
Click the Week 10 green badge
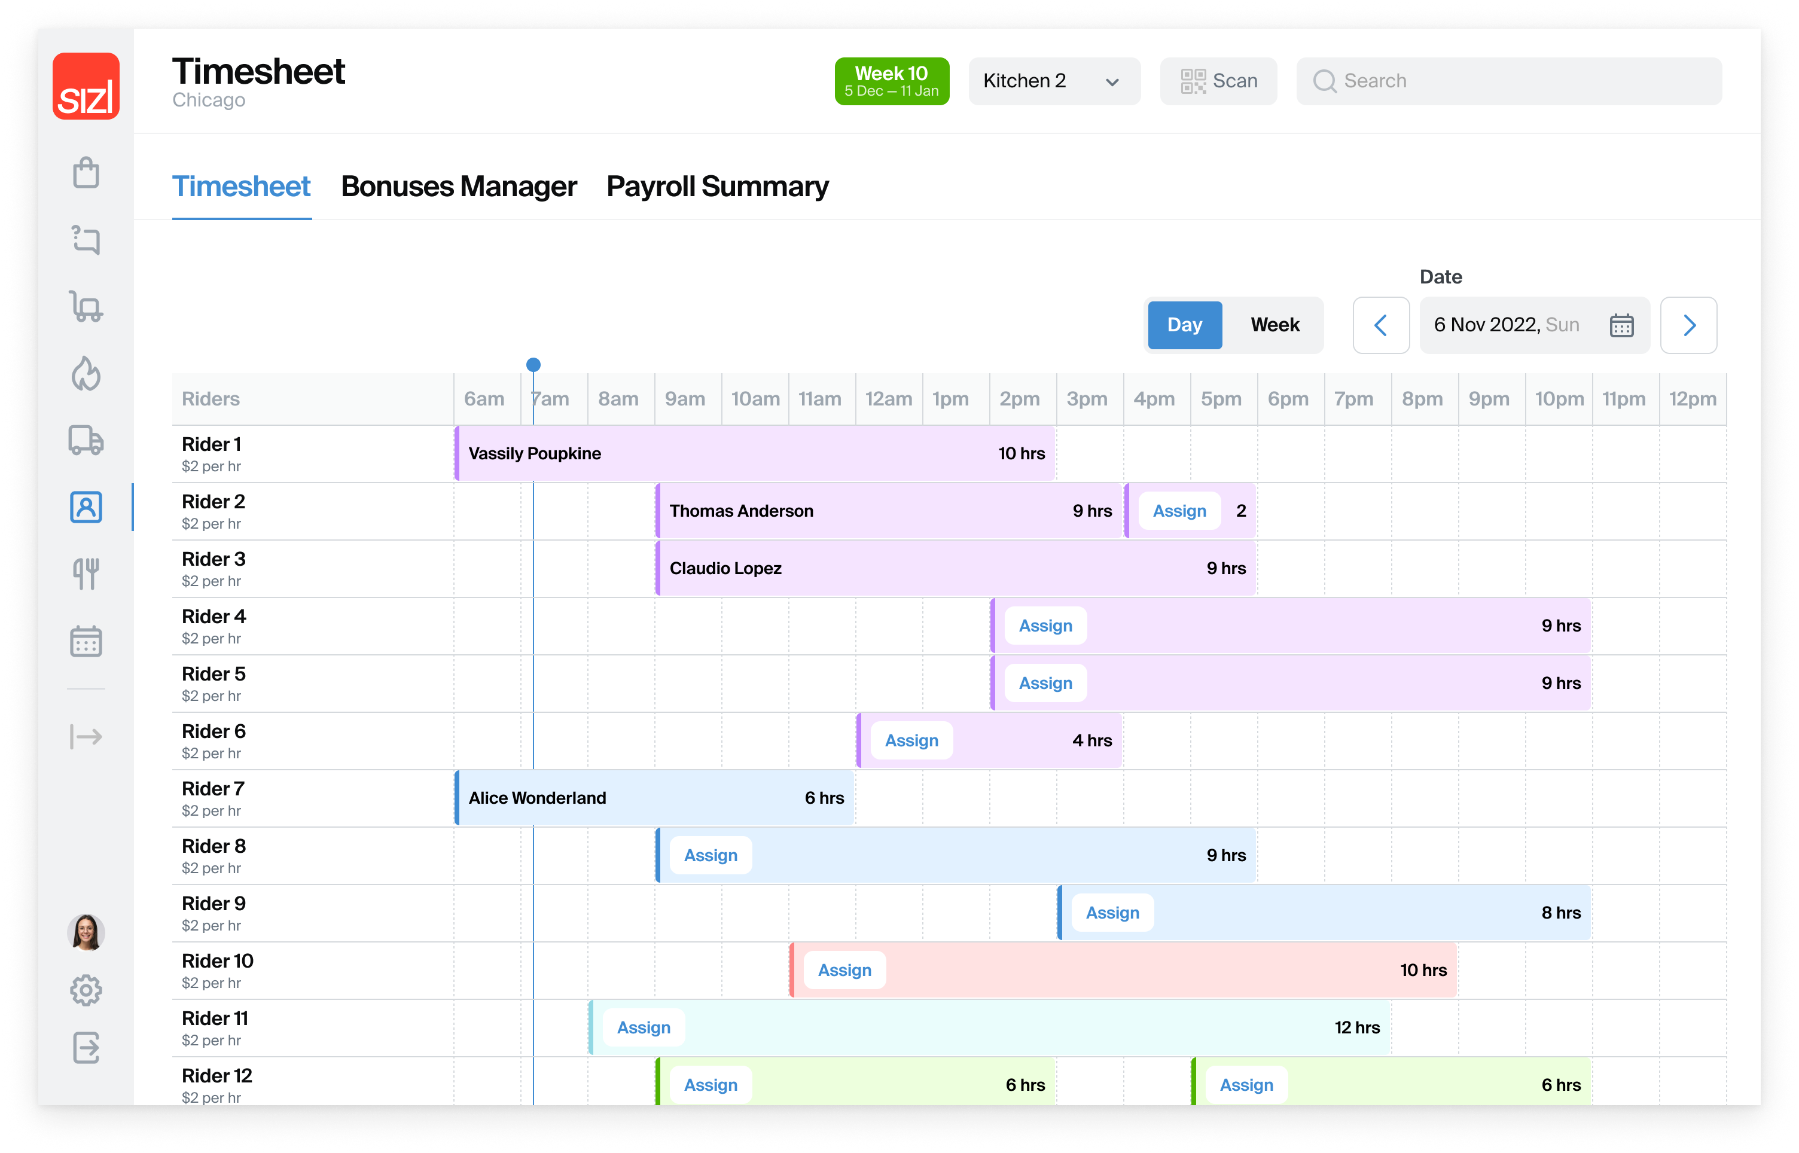pos(891,81)
